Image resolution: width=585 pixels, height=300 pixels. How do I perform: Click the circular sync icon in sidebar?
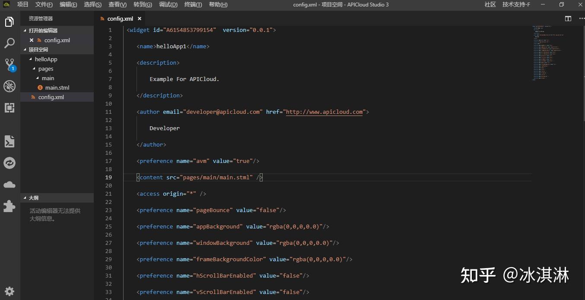coord(10,163)
